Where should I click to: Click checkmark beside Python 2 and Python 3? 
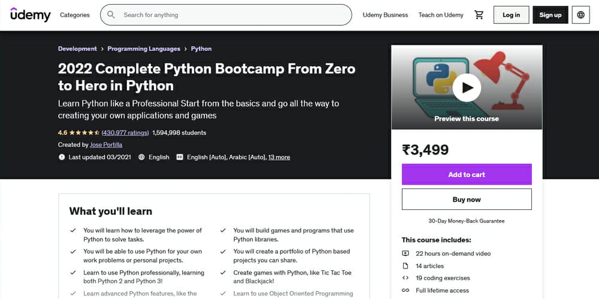72,273
